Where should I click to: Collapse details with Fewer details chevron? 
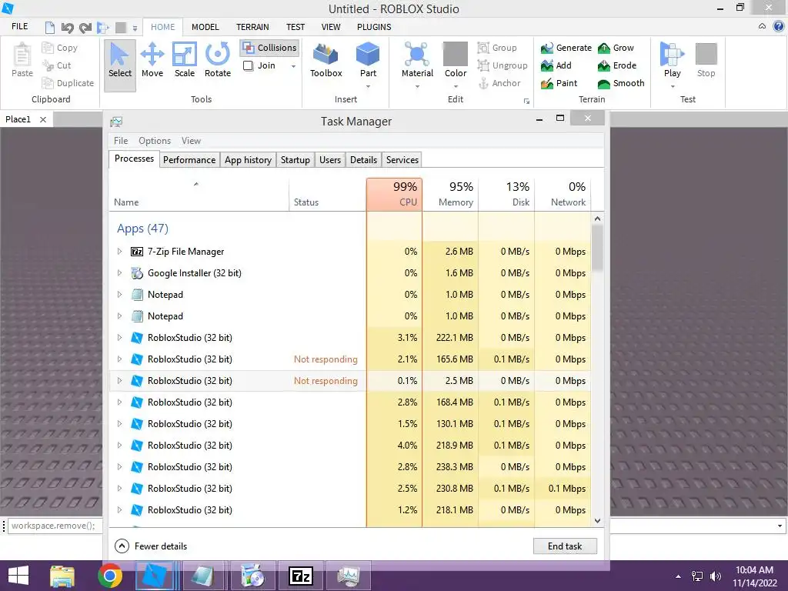(x=122, y=546)
